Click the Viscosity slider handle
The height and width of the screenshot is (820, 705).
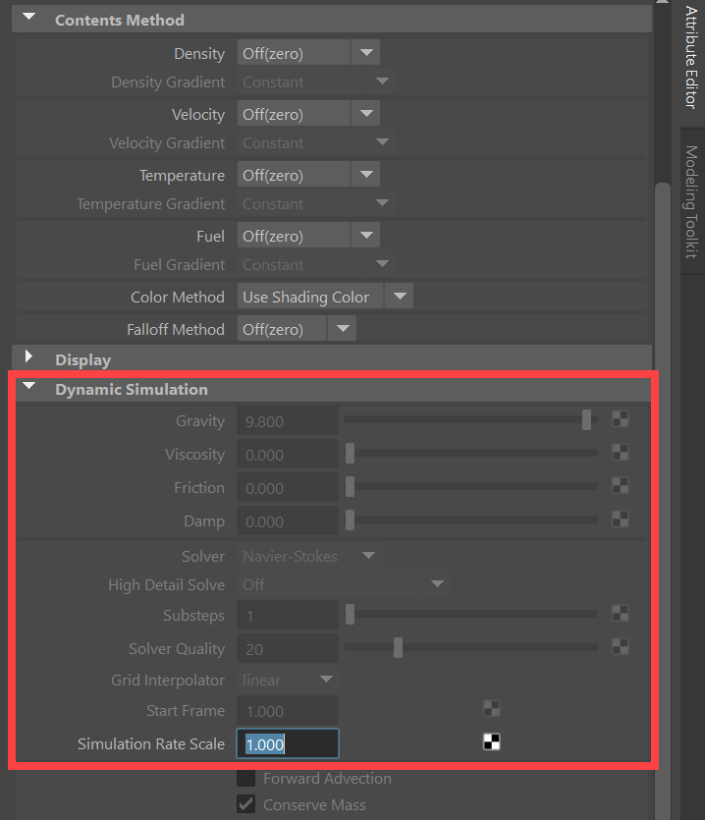(x=350, y=453)
